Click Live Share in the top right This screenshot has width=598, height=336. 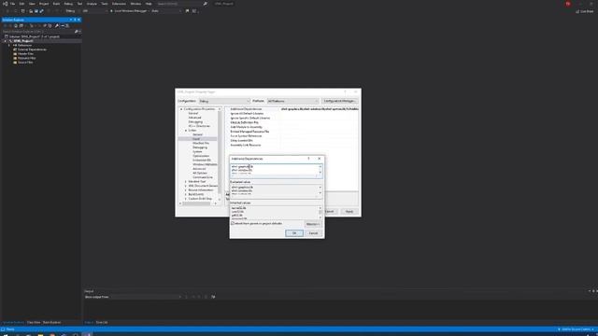[x=584, y=11]
